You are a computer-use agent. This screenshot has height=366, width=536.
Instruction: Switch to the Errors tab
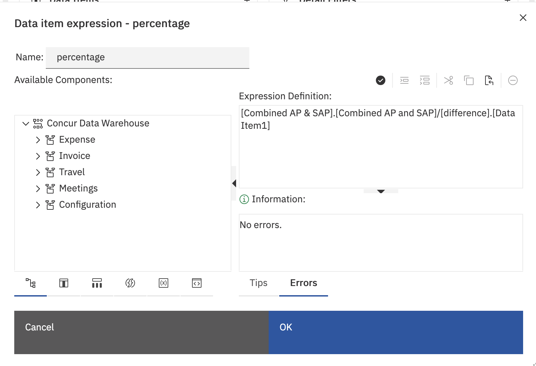pos(304,283)
